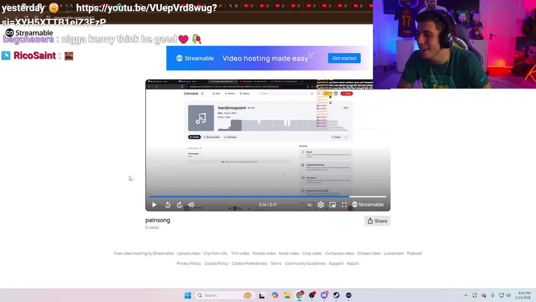Open the Community Guidelines link
Image resolution: width=536 pixels, height=302 pixels.
pyautogui.click(x=305, y=263)
